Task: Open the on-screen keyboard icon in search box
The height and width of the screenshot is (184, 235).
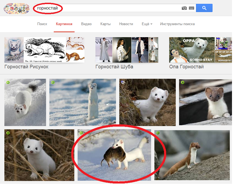Action: [x=191, y=8]
